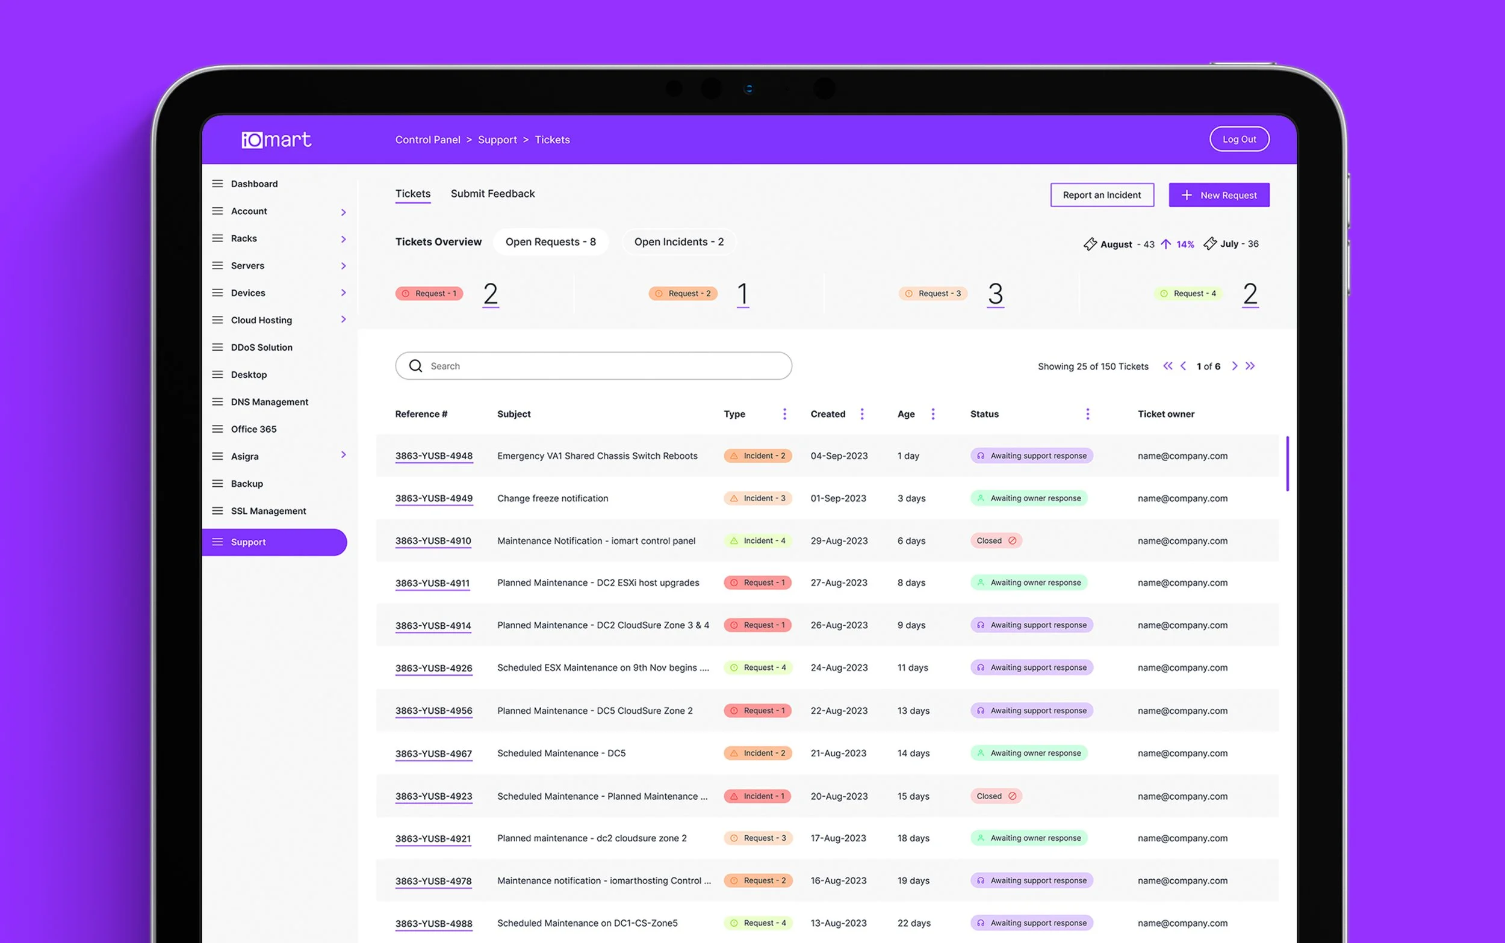This screenshot has width=1505, height=943.
Task: Click Report an Incident button
Action: 1102,195
